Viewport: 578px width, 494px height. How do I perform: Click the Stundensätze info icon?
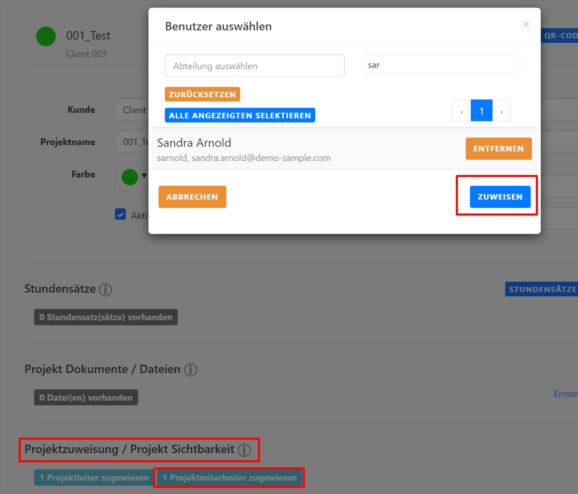(105, 290)
